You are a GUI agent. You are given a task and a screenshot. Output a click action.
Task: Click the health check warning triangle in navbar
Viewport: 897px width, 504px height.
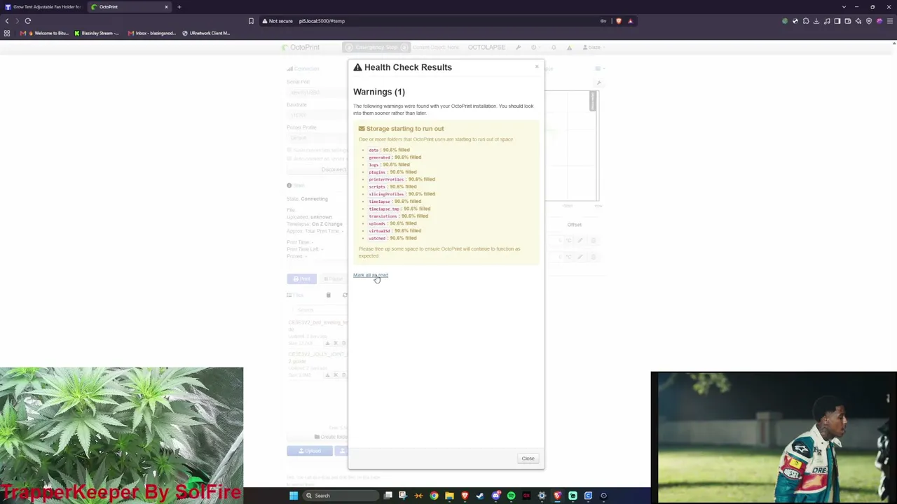(569, 47)
